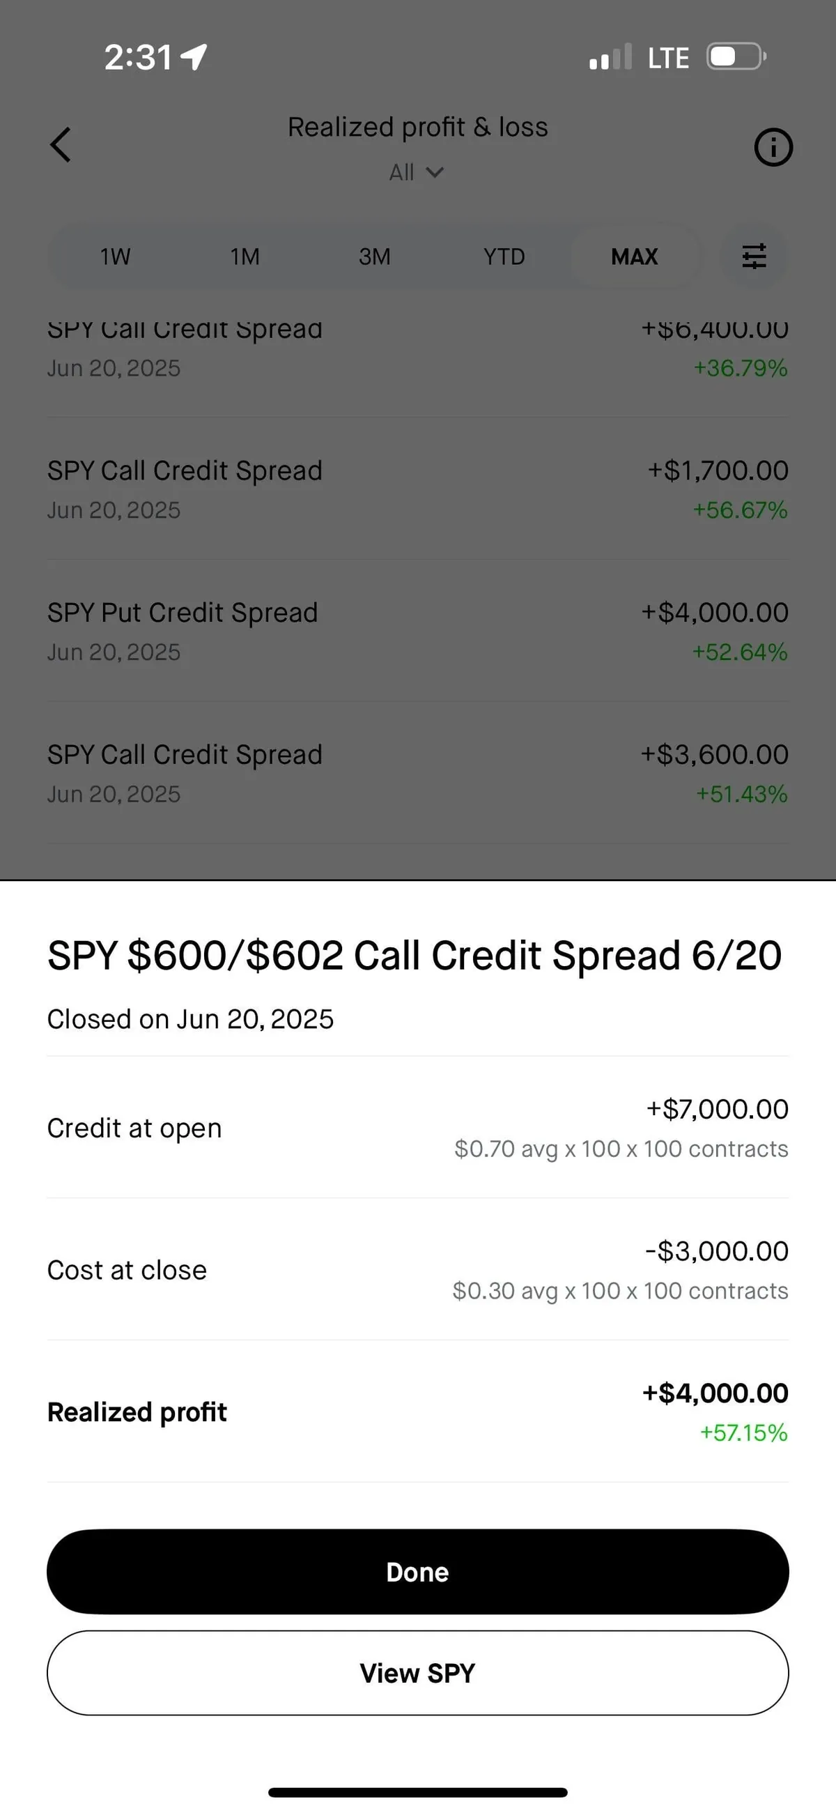Open the filter sliders icon

click(754, 257)
